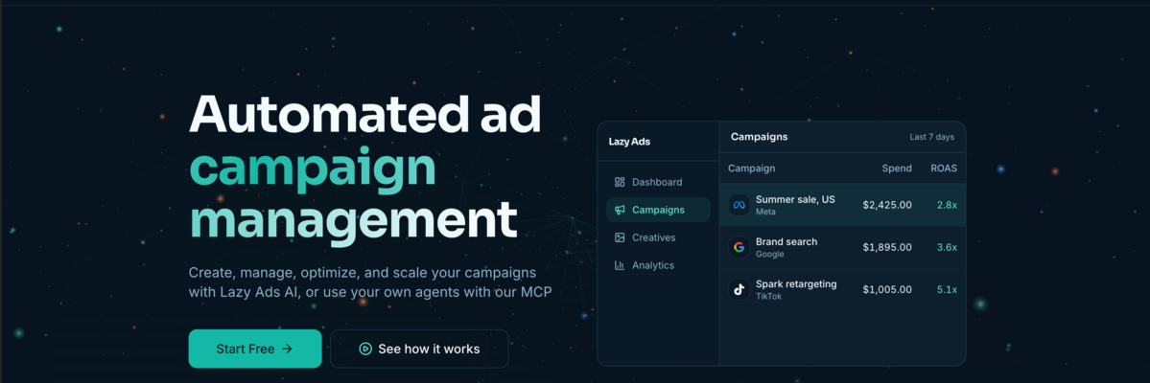1150x383 pixels.
Task: Click the 'Create, manage, optimize' description text
Action: [x=369, y=282]
